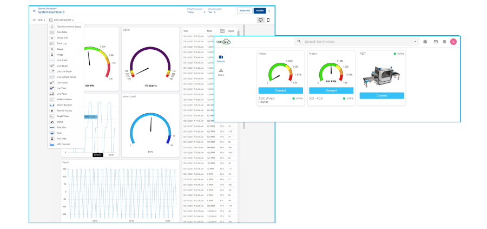Click the 893 RPM gauge reading
Image resolution: width=487 pixels, height=229 pixels.
tap(331, 81)
